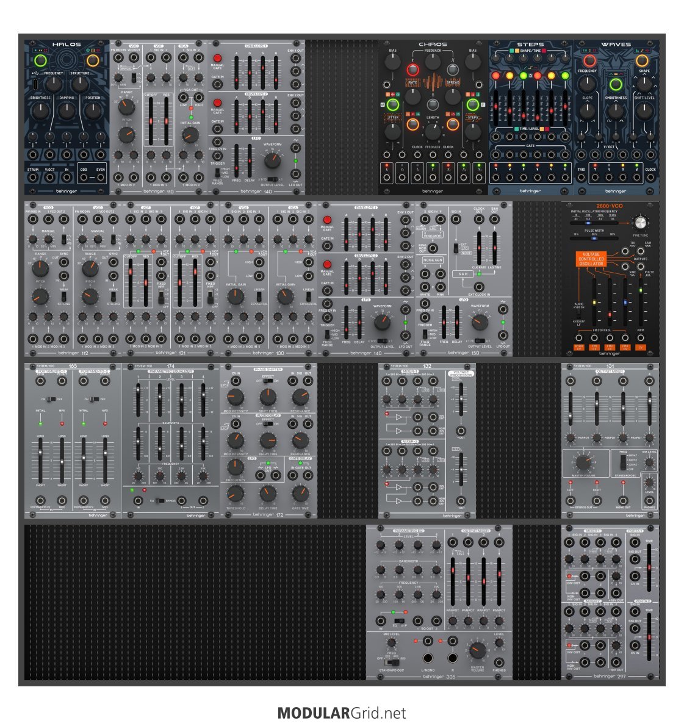Screen dimensions: 684x726
Task: Click the TRIG jack on Waves
Action: (x=582, y=178)
